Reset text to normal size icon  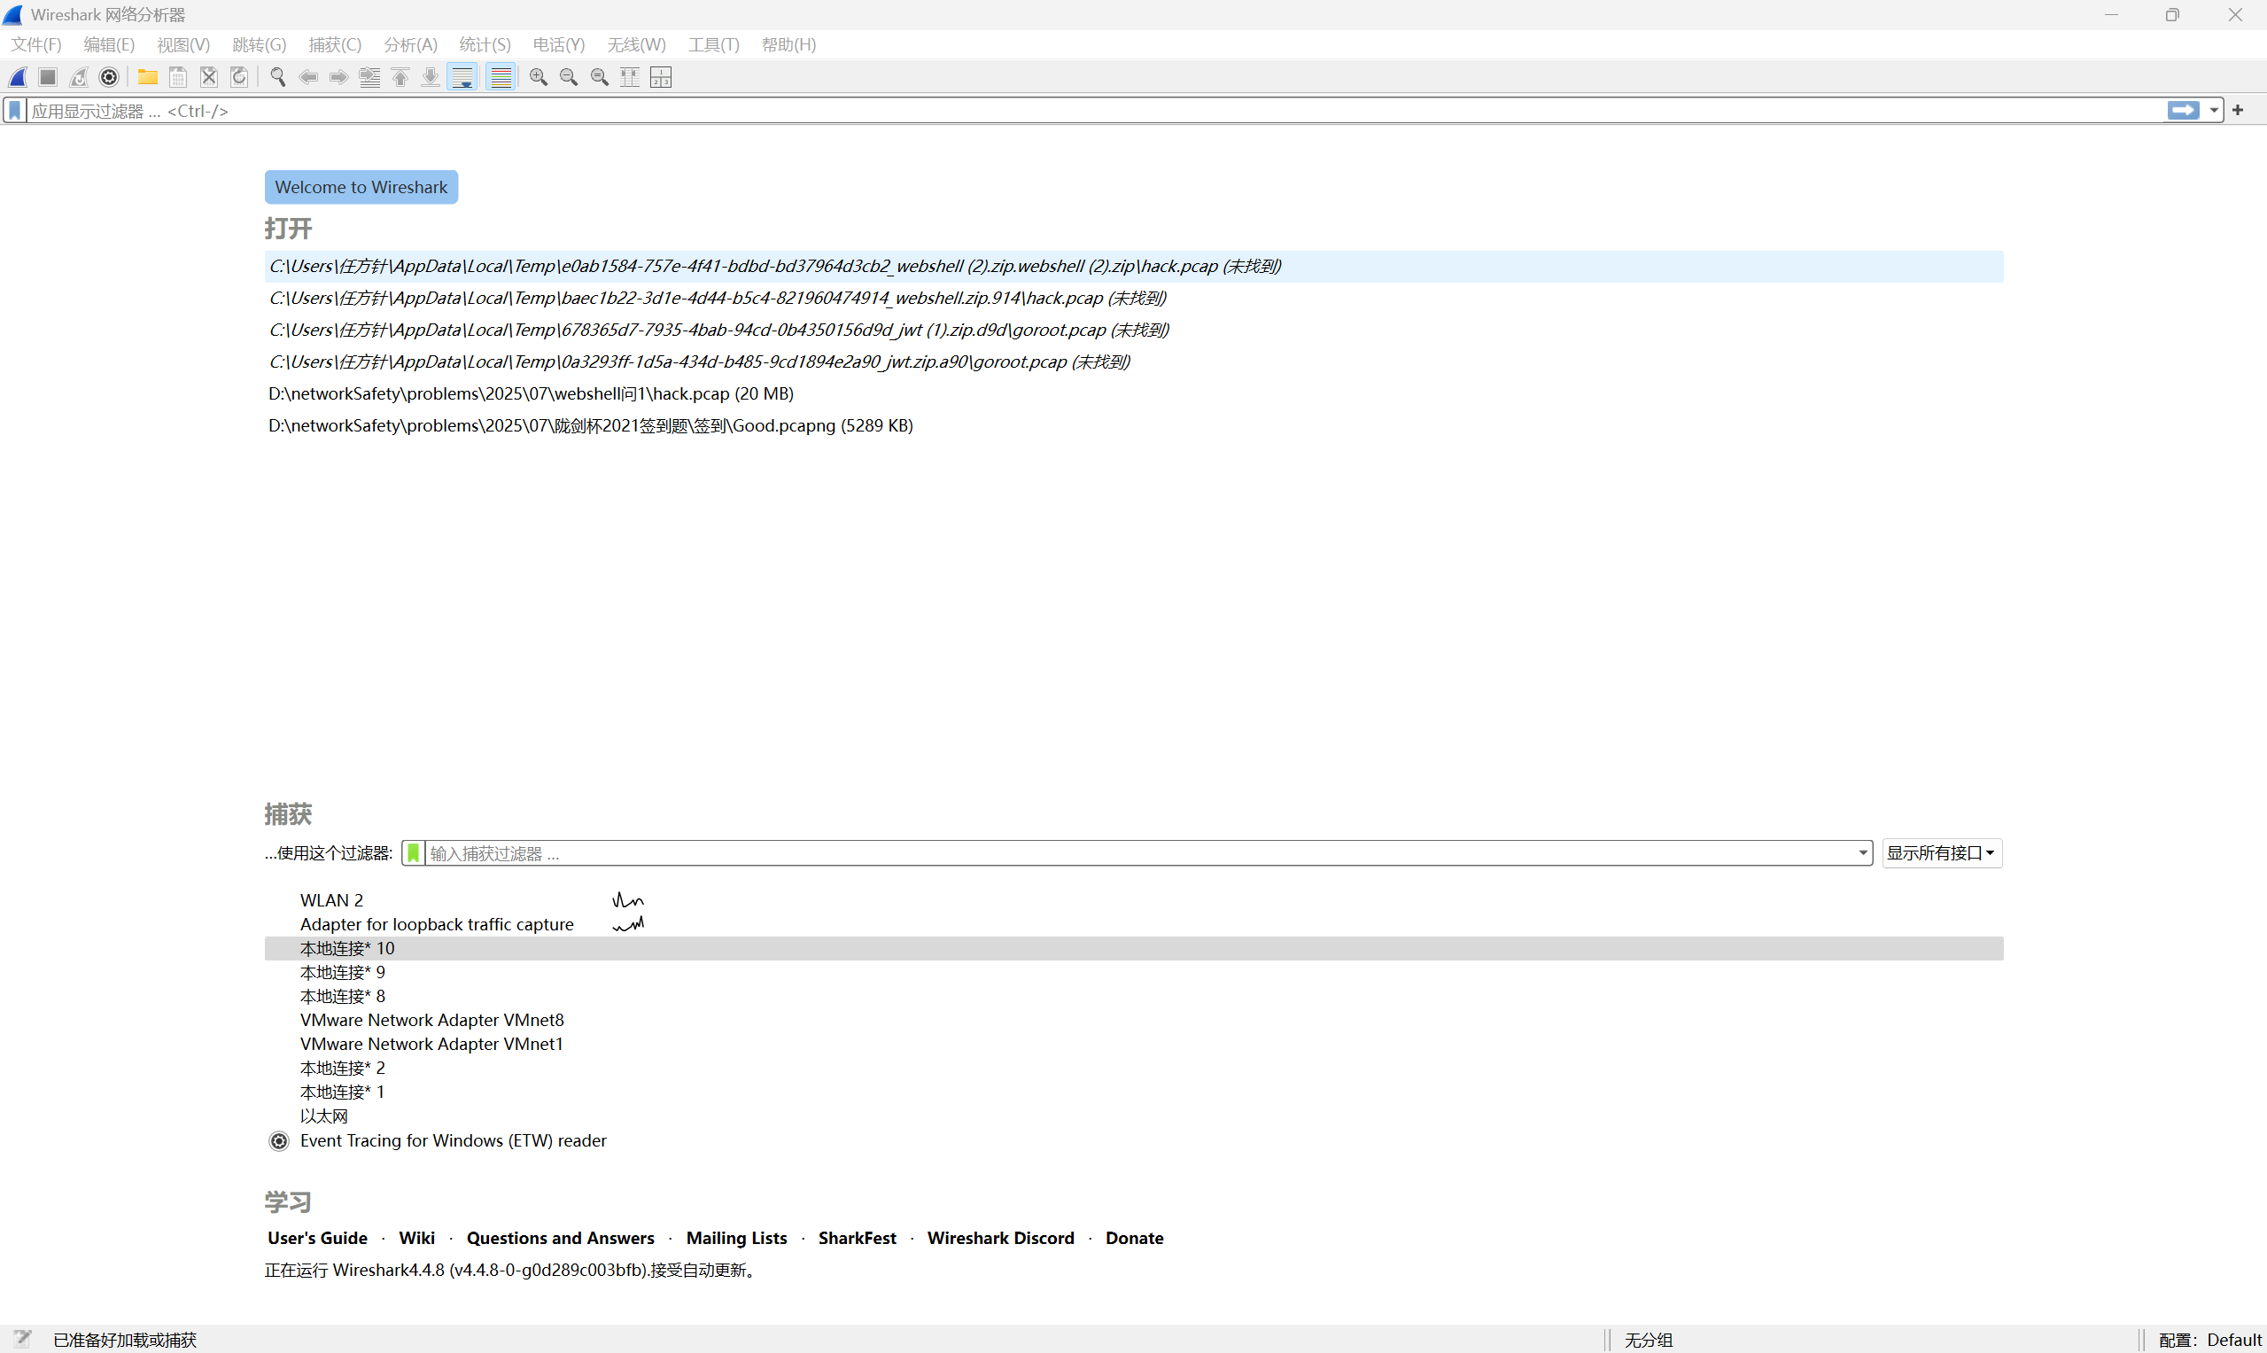tap(600, 77)
